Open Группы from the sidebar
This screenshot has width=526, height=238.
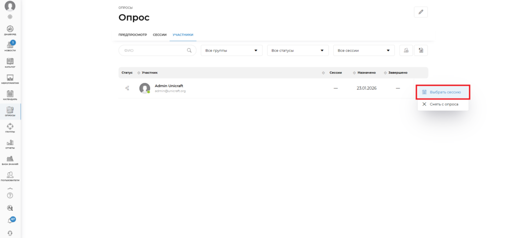(x=10, y=127)
